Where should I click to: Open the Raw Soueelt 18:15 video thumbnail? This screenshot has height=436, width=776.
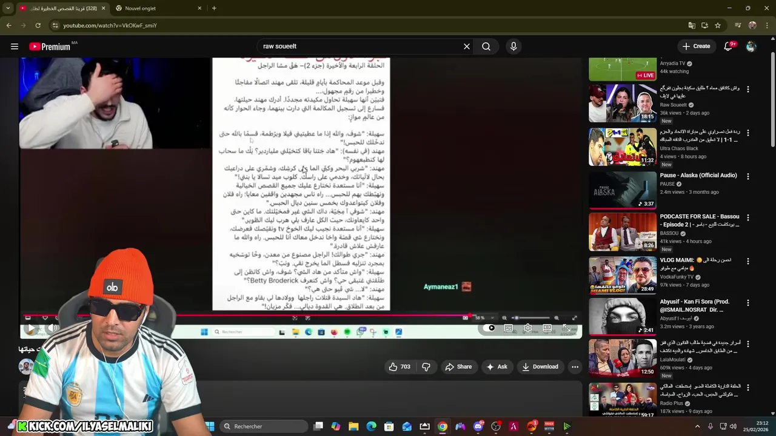623,103
